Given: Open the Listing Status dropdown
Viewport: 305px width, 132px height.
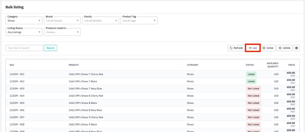Looking at the screenshot, I should [24, 32].
